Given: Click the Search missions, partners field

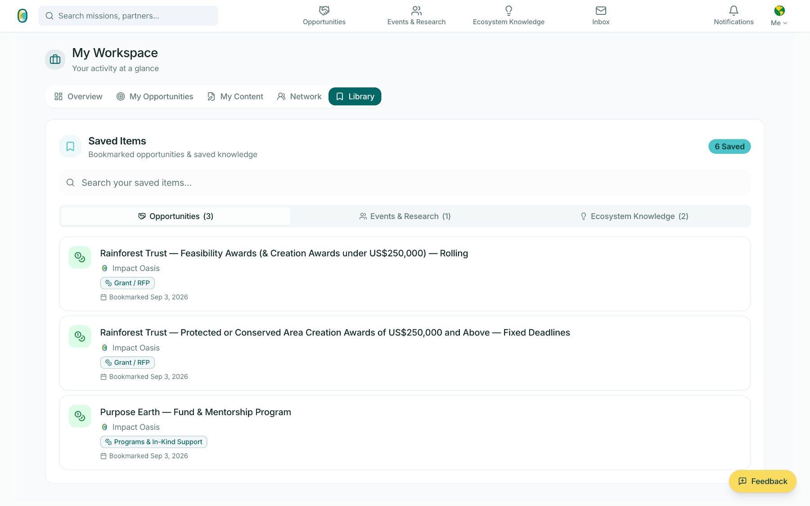Looking at the screenshot, I should pyautogui.click(x=128, y=16).
